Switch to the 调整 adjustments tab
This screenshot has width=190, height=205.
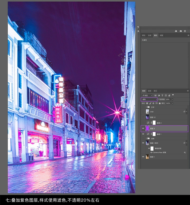(161, 35)
